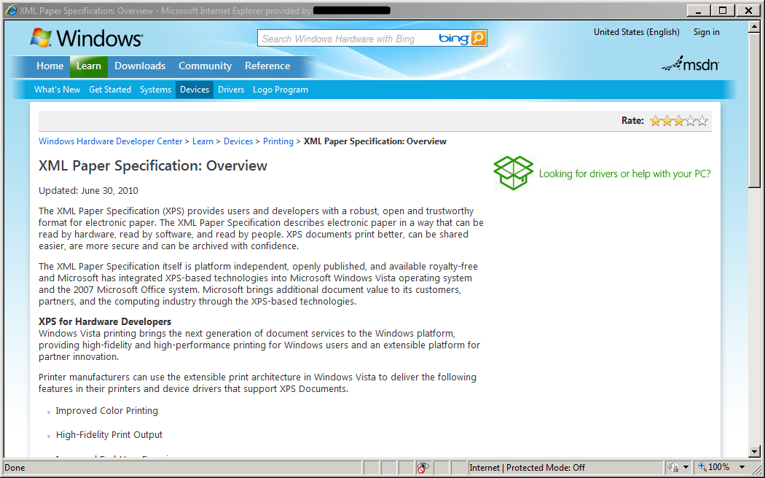
Task: Open Drivers in the sub-navigation
Action: pos(231,90)
